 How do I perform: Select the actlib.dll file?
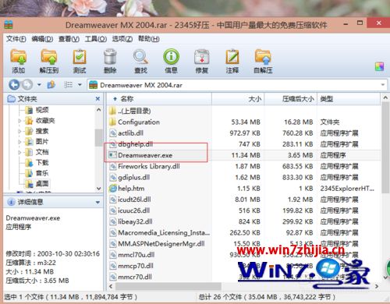click(x=130, y=133)
